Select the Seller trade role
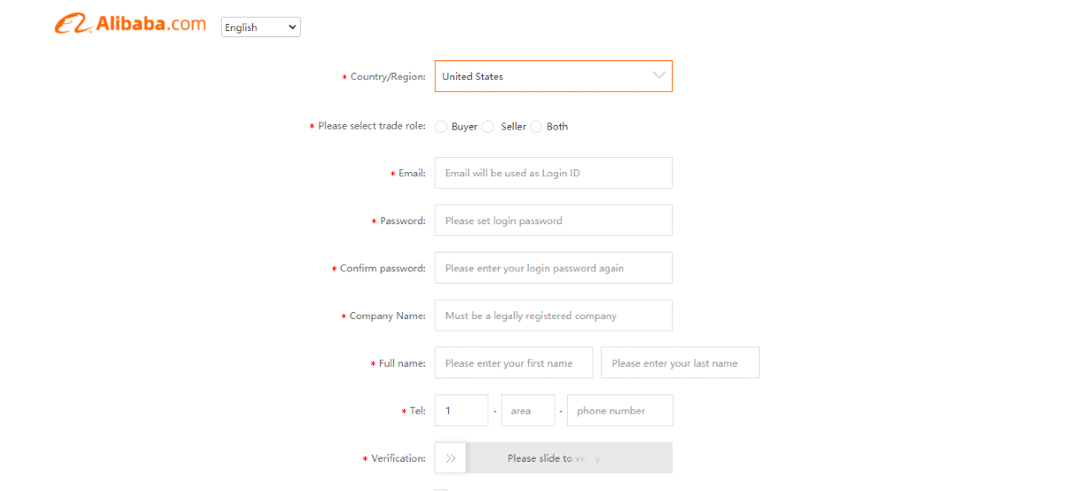1065x491 pixels. coord(487,127)
